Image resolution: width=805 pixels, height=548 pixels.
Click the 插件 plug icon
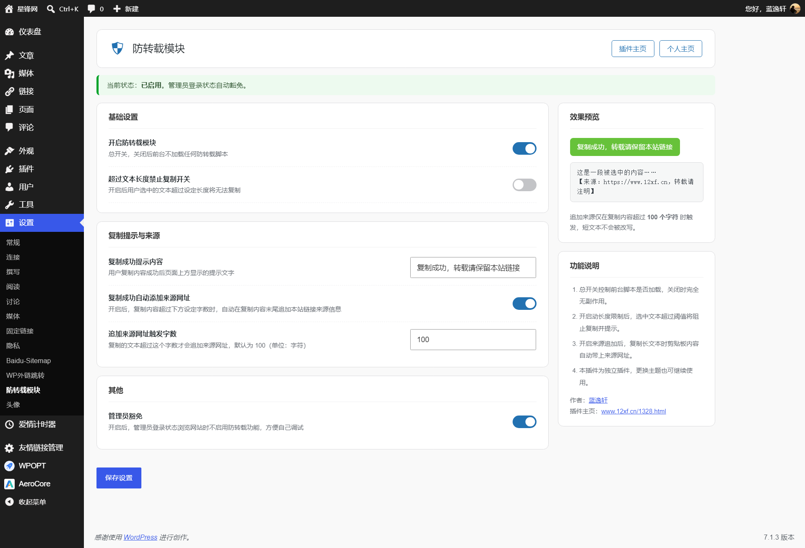coord(9,169)
